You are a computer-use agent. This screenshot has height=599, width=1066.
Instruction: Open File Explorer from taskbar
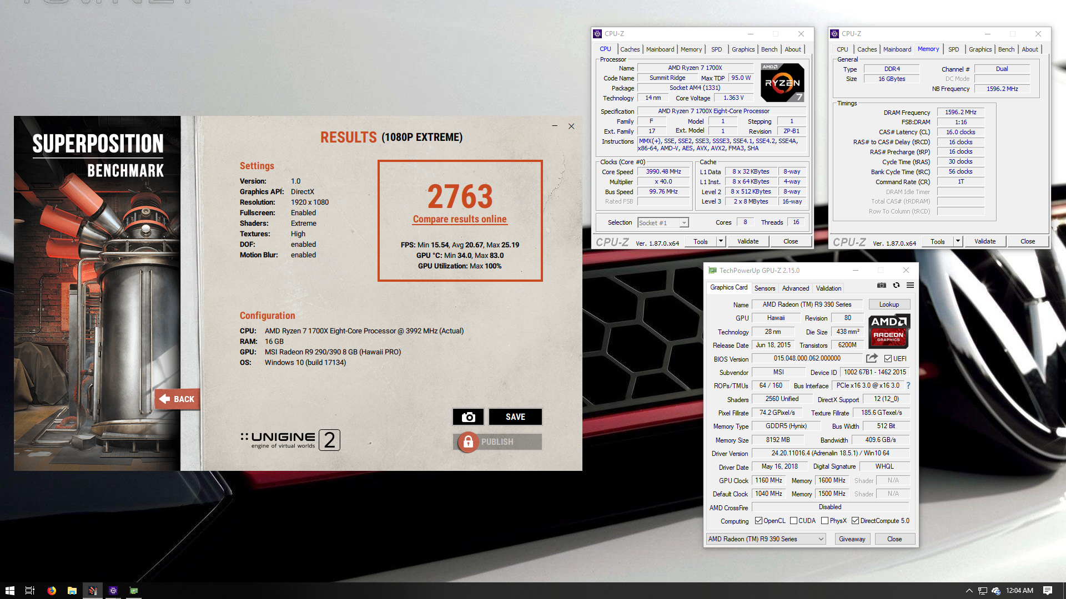coord(72,591)
